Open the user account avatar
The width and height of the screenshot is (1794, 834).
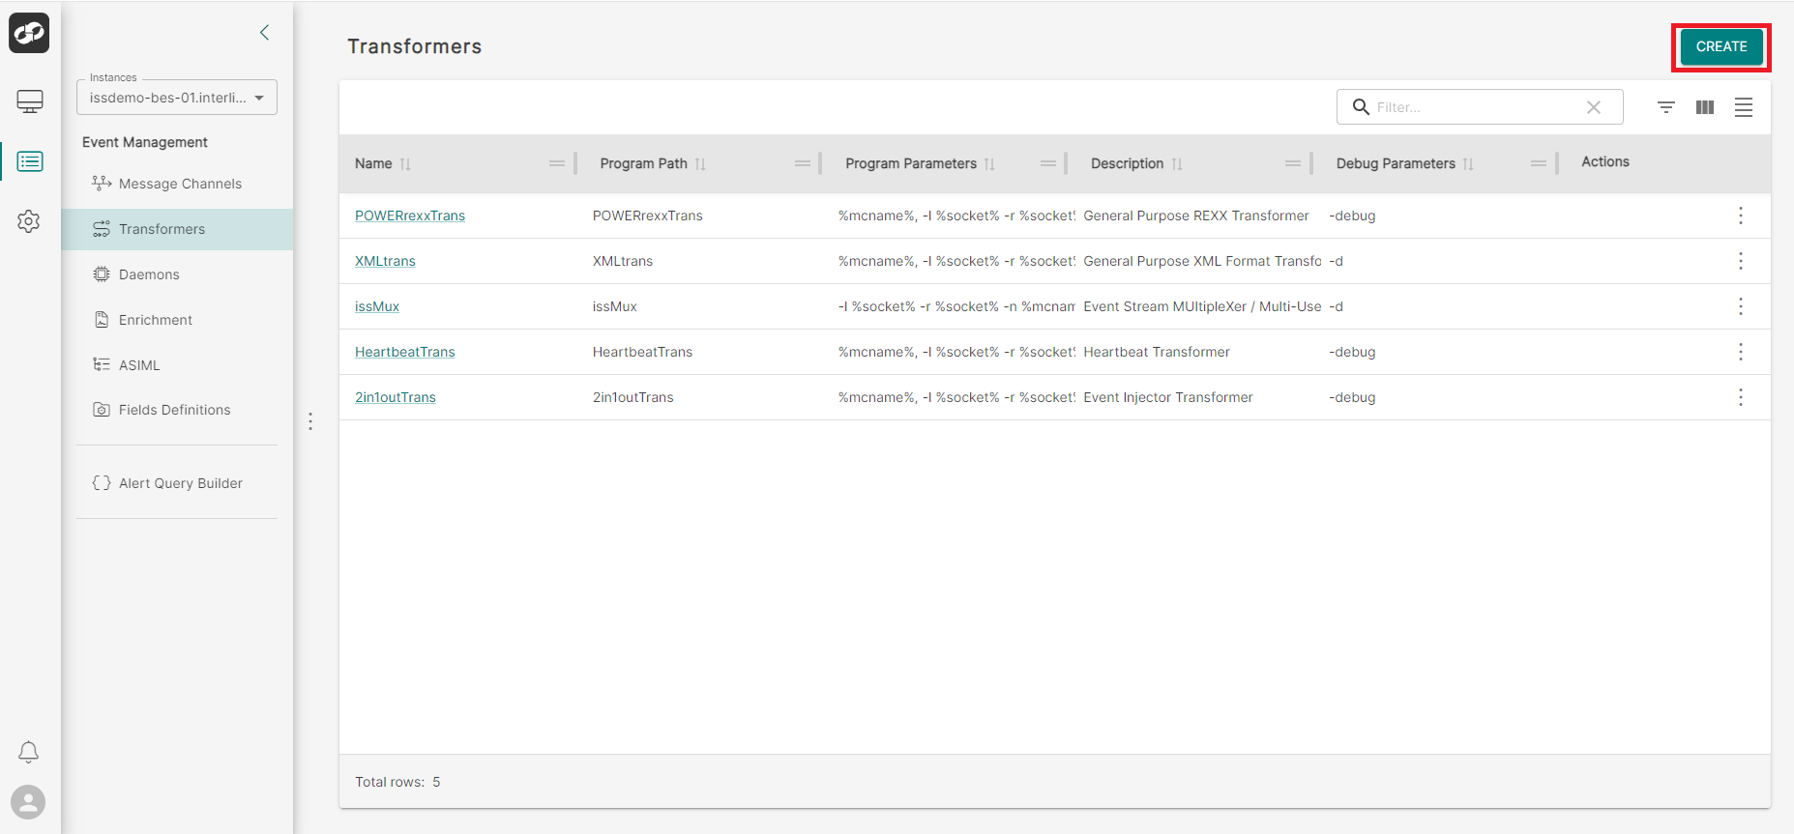click(28, 802)
